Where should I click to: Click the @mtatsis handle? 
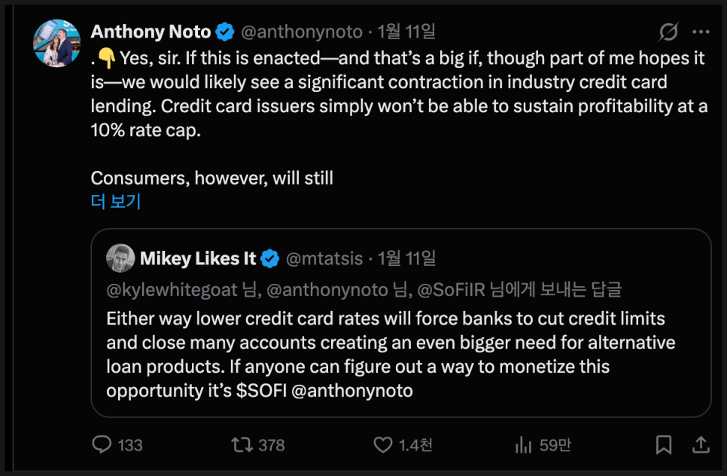(x=324, y=258)
